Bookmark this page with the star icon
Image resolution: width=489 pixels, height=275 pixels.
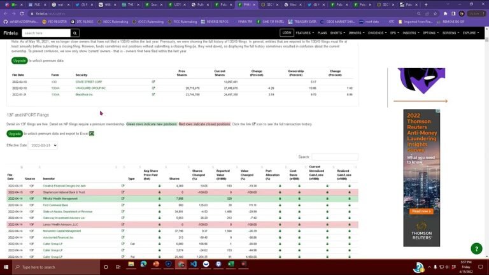pyautogui.click(x=435, y=14)
